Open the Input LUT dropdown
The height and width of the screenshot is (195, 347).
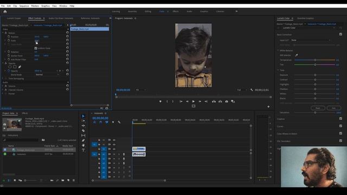pos(311,40)
